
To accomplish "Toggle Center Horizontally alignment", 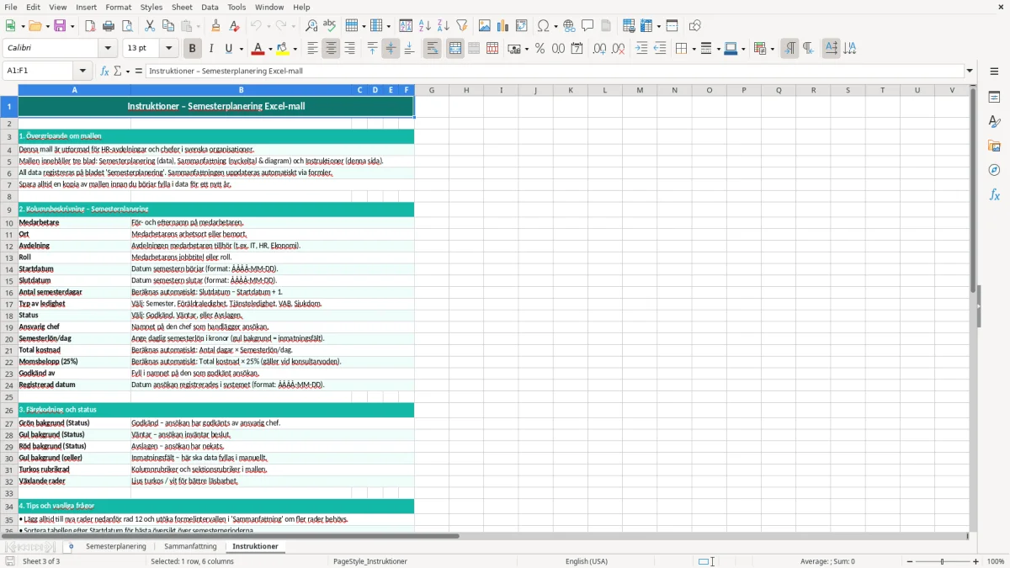I will 331,49.
